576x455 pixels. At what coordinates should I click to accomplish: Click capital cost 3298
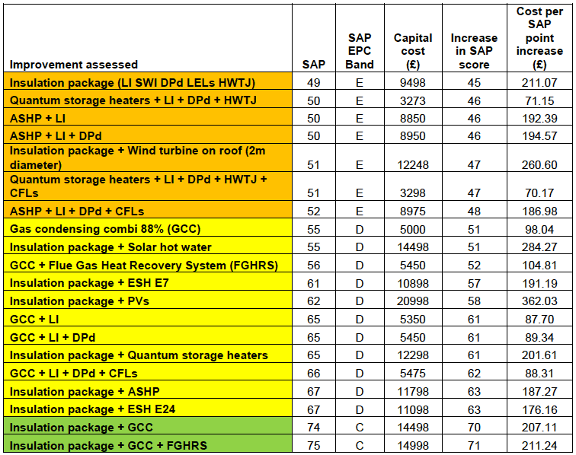(x=413, y=193)
